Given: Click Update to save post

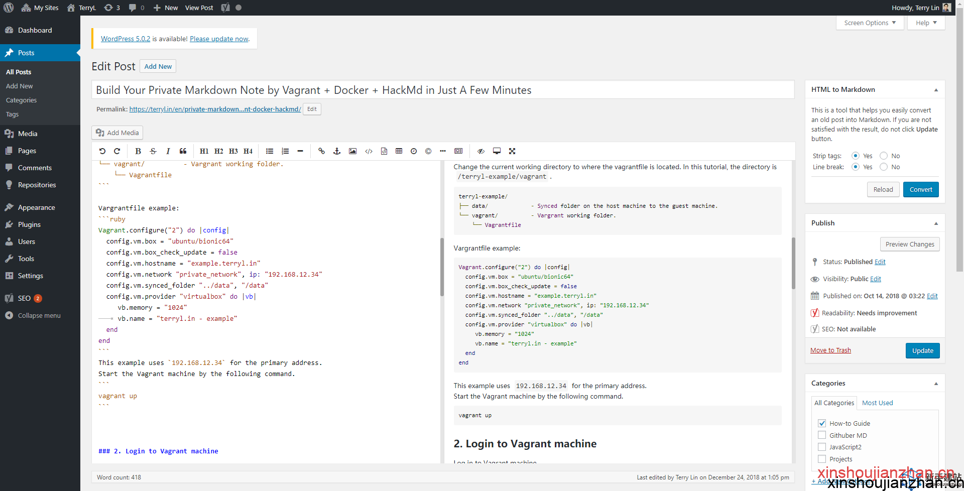Looking at the screenshot, I should (x=922, y=350).
